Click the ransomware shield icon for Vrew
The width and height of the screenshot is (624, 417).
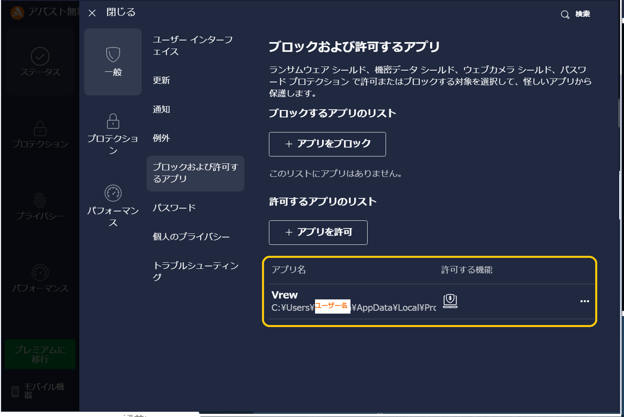(450, 301)
